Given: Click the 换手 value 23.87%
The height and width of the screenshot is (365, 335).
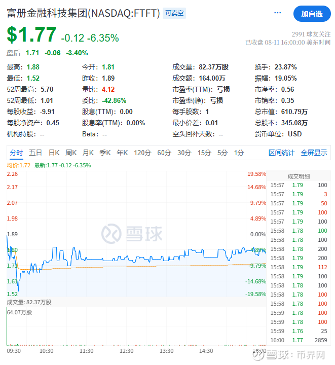Looking at the screenshot, I should coord(285,67).
